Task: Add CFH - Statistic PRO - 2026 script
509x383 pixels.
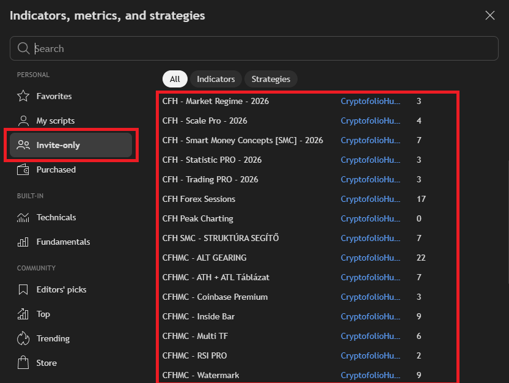Action: (x=212, y=160)
